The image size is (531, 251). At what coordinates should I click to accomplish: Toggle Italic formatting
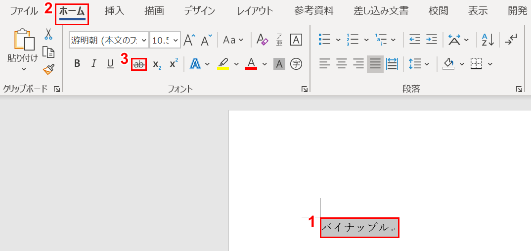[93, 64]
